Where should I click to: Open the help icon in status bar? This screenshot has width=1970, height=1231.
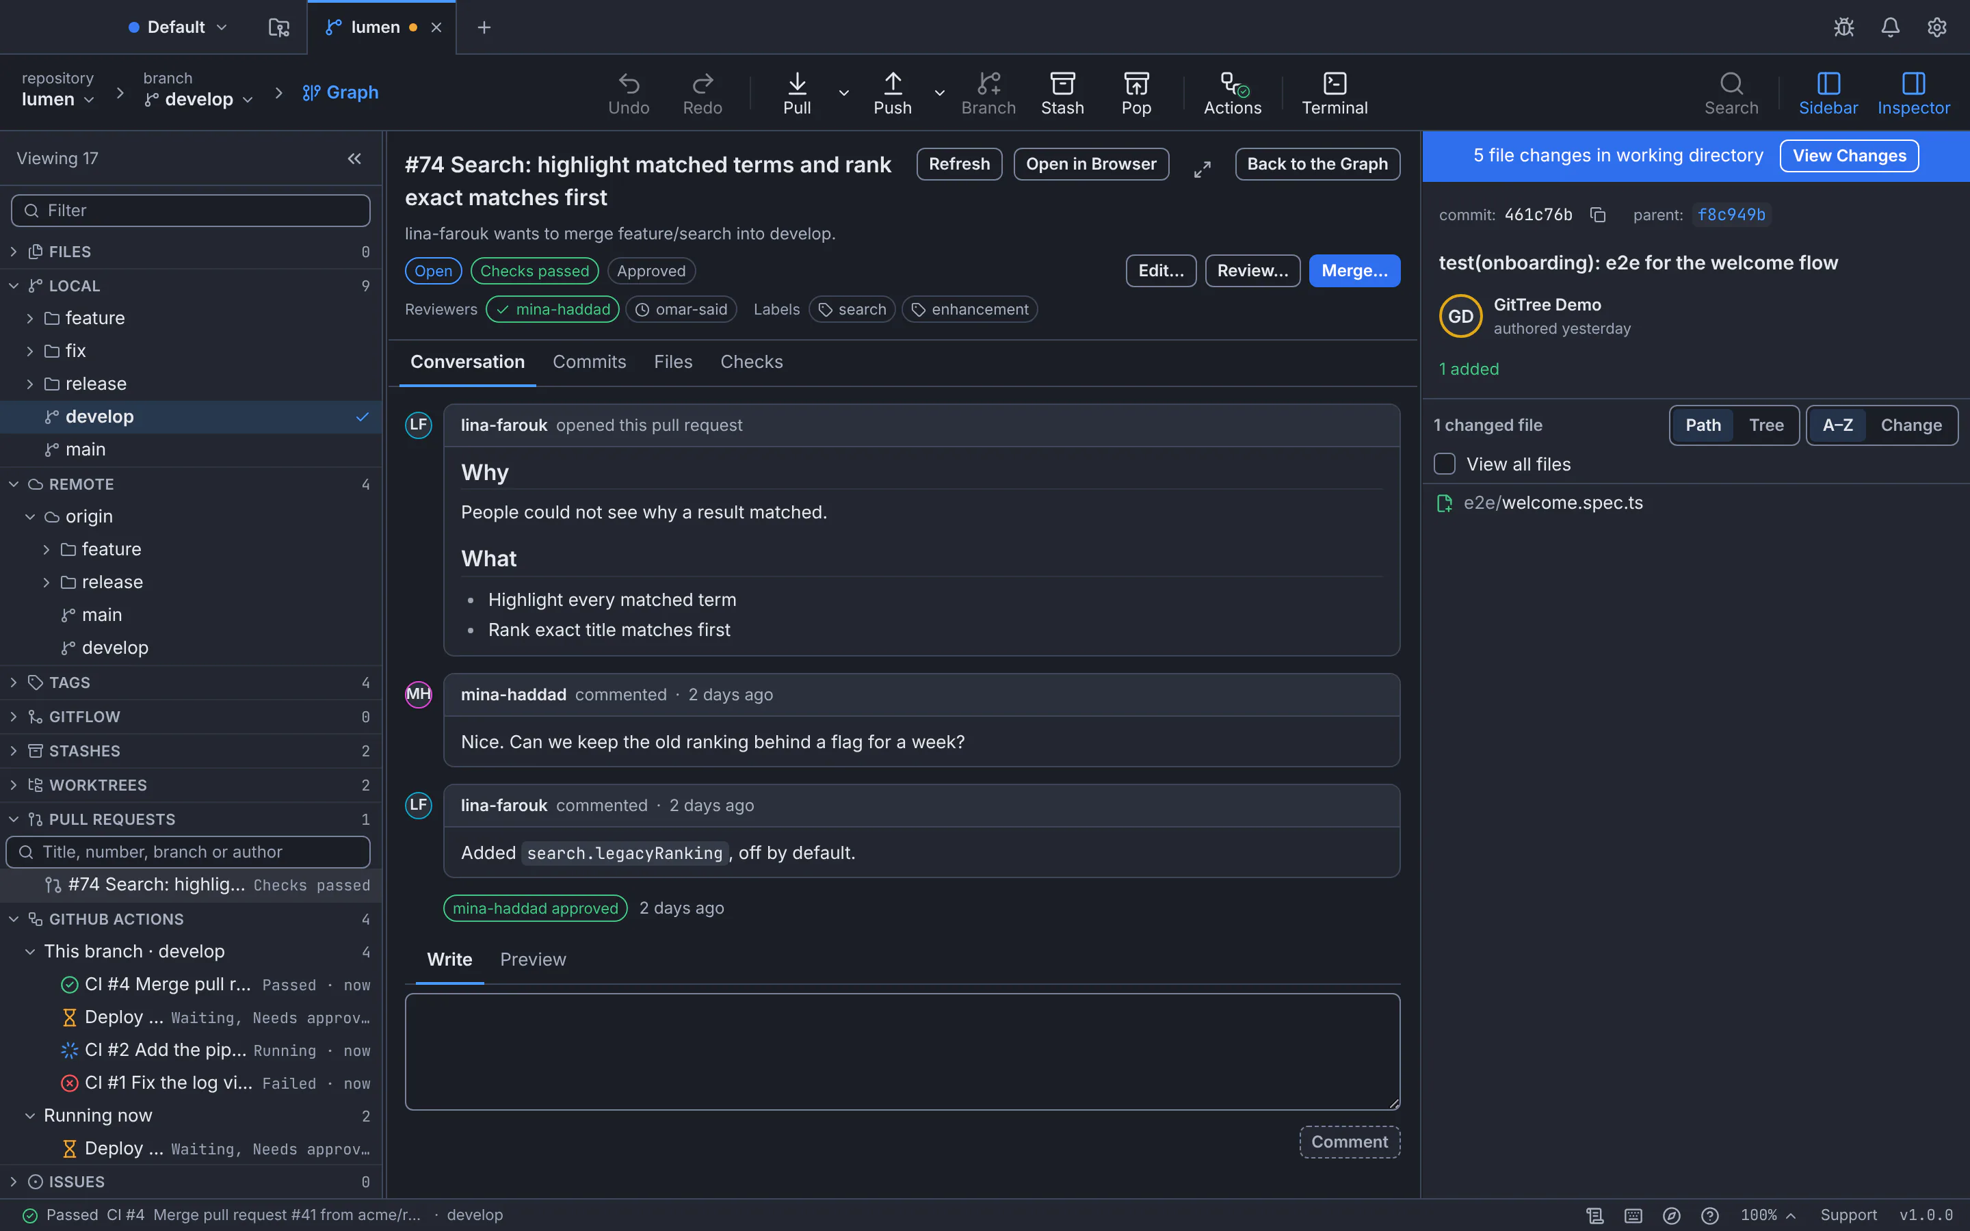tap(1709, 1215)
